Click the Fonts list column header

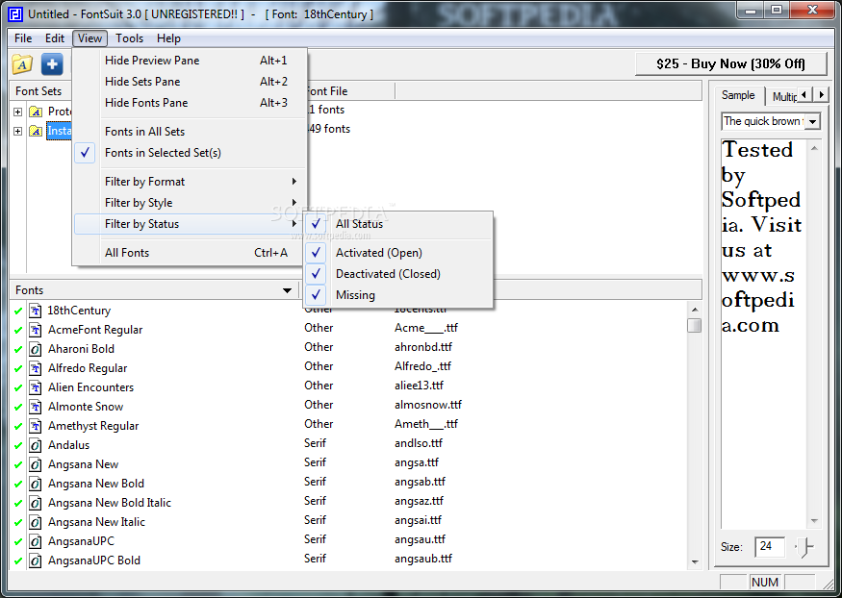click(x=155, y=290)
